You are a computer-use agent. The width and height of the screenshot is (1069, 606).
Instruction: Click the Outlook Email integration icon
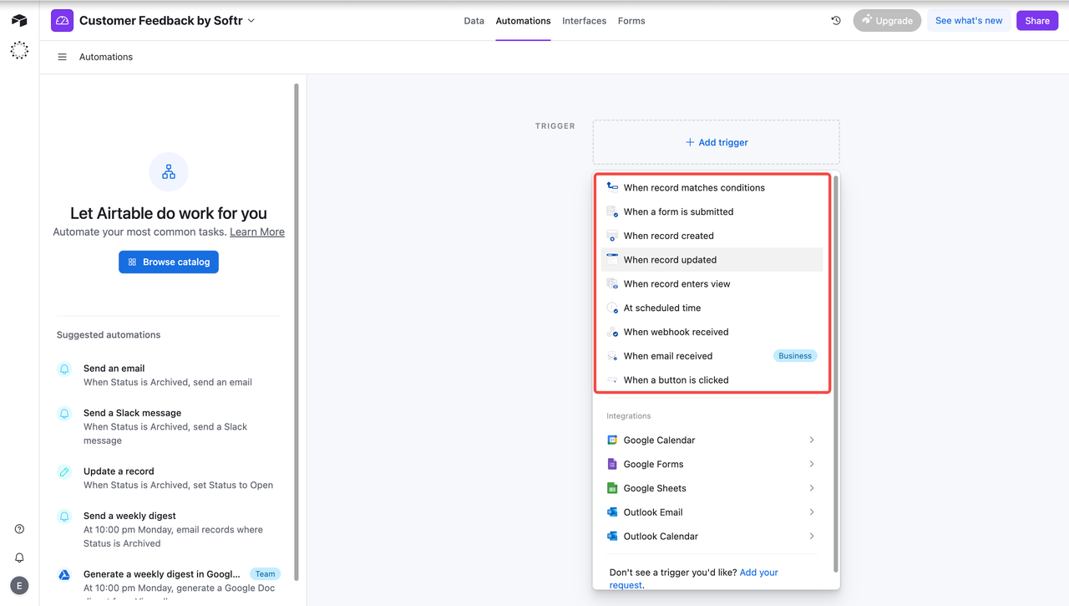(612, 512)
